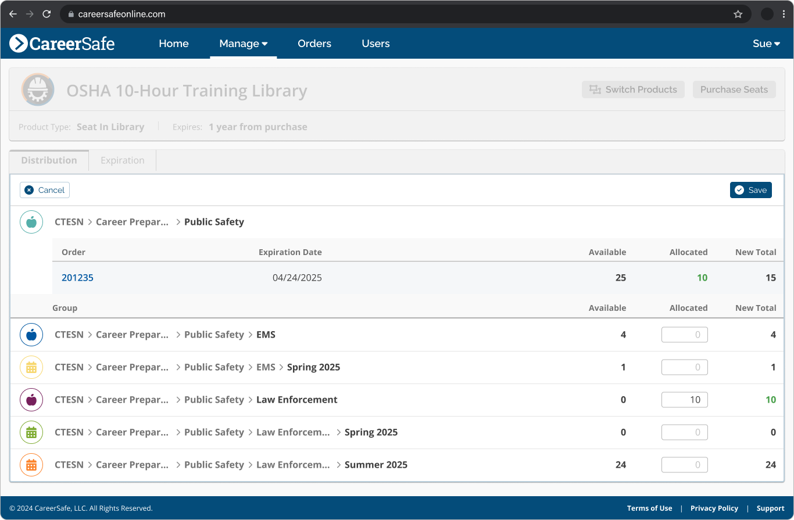This screenshot has width=794, height=520.
Task: Open the Privacy Policy footer link
Action: pyautogui.click(x=714, y=508)
